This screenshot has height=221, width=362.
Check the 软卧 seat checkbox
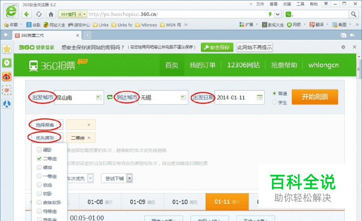click(39, 194)
